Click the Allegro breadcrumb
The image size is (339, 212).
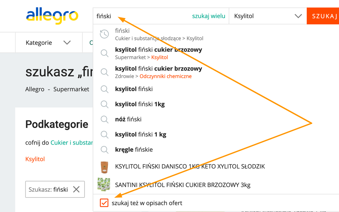(x=35, y=89)
